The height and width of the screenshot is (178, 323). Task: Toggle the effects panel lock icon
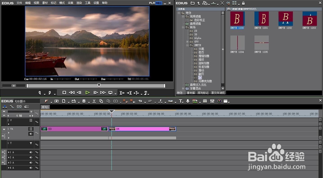[243, 3]
